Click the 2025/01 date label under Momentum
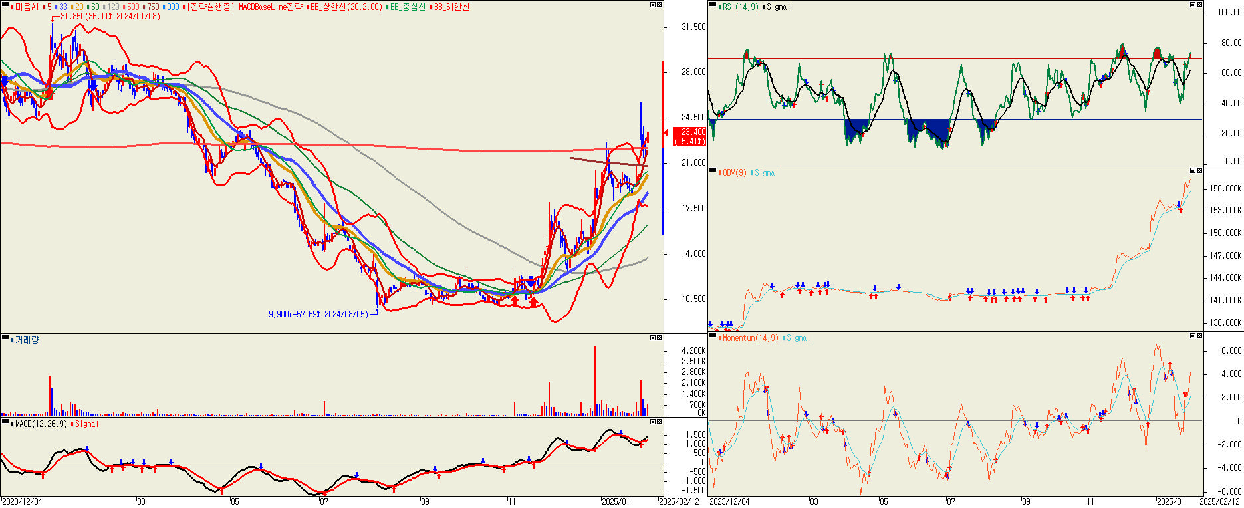The height and width of the screenshot is (508, 1244). click(1171, 501)
